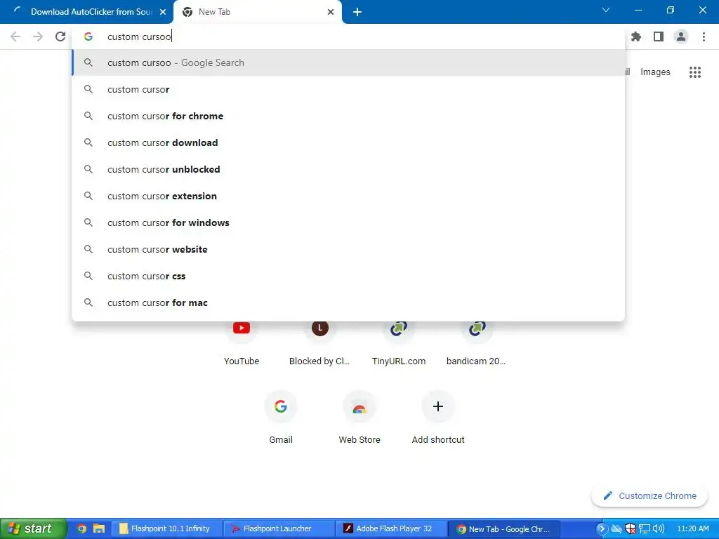Select 'custom cursor download' suggestion
The image size is (719, 539).
coord(348,142)
